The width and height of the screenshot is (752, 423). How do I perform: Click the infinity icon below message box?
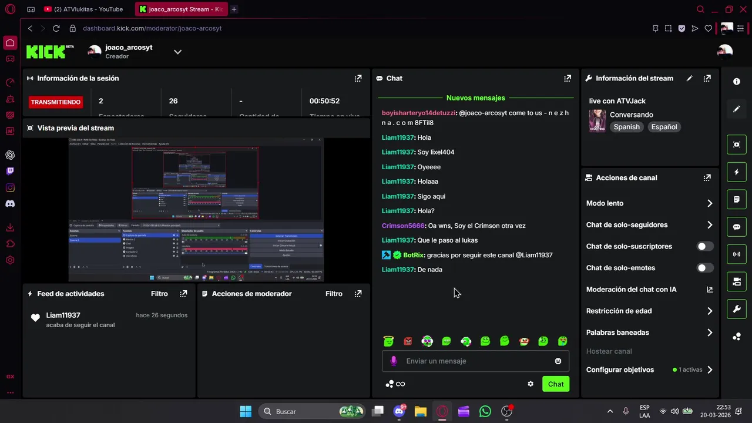[x=401, y=384]
